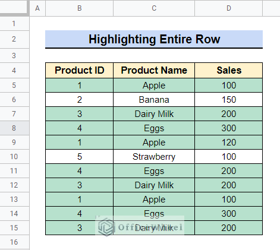
Task: Click the Eggs cell in row 8
Action: [154, 128]
